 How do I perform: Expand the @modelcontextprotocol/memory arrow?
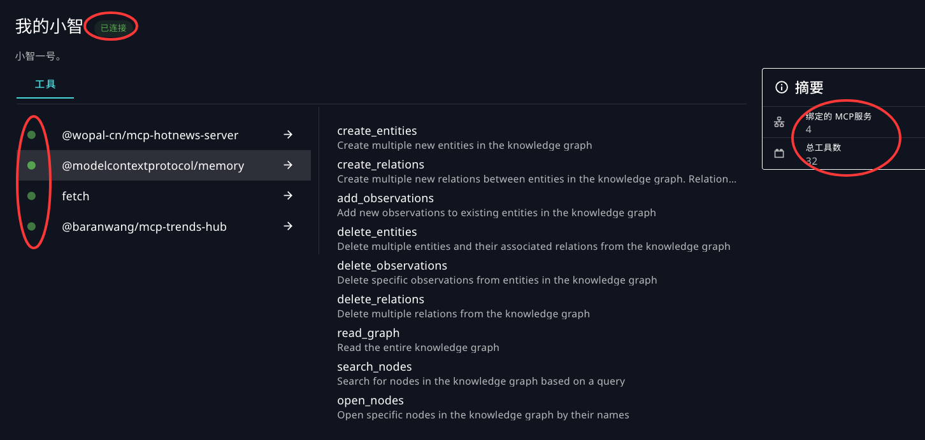click(x=288, y=165)
